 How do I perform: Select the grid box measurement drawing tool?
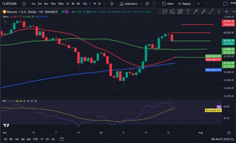click(x=180, y=11)
